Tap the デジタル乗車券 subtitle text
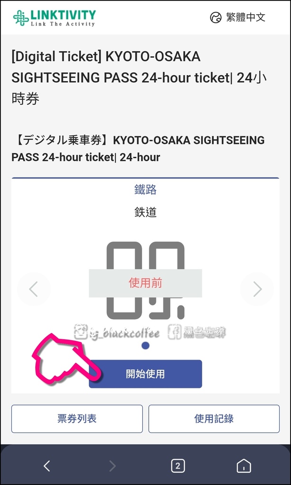291x485 pixels. 138,149
